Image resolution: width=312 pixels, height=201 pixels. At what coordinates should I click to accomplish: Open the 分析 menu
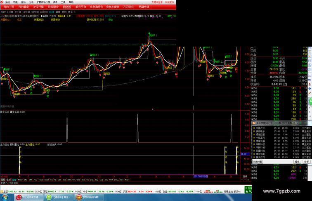coord(31,2)
